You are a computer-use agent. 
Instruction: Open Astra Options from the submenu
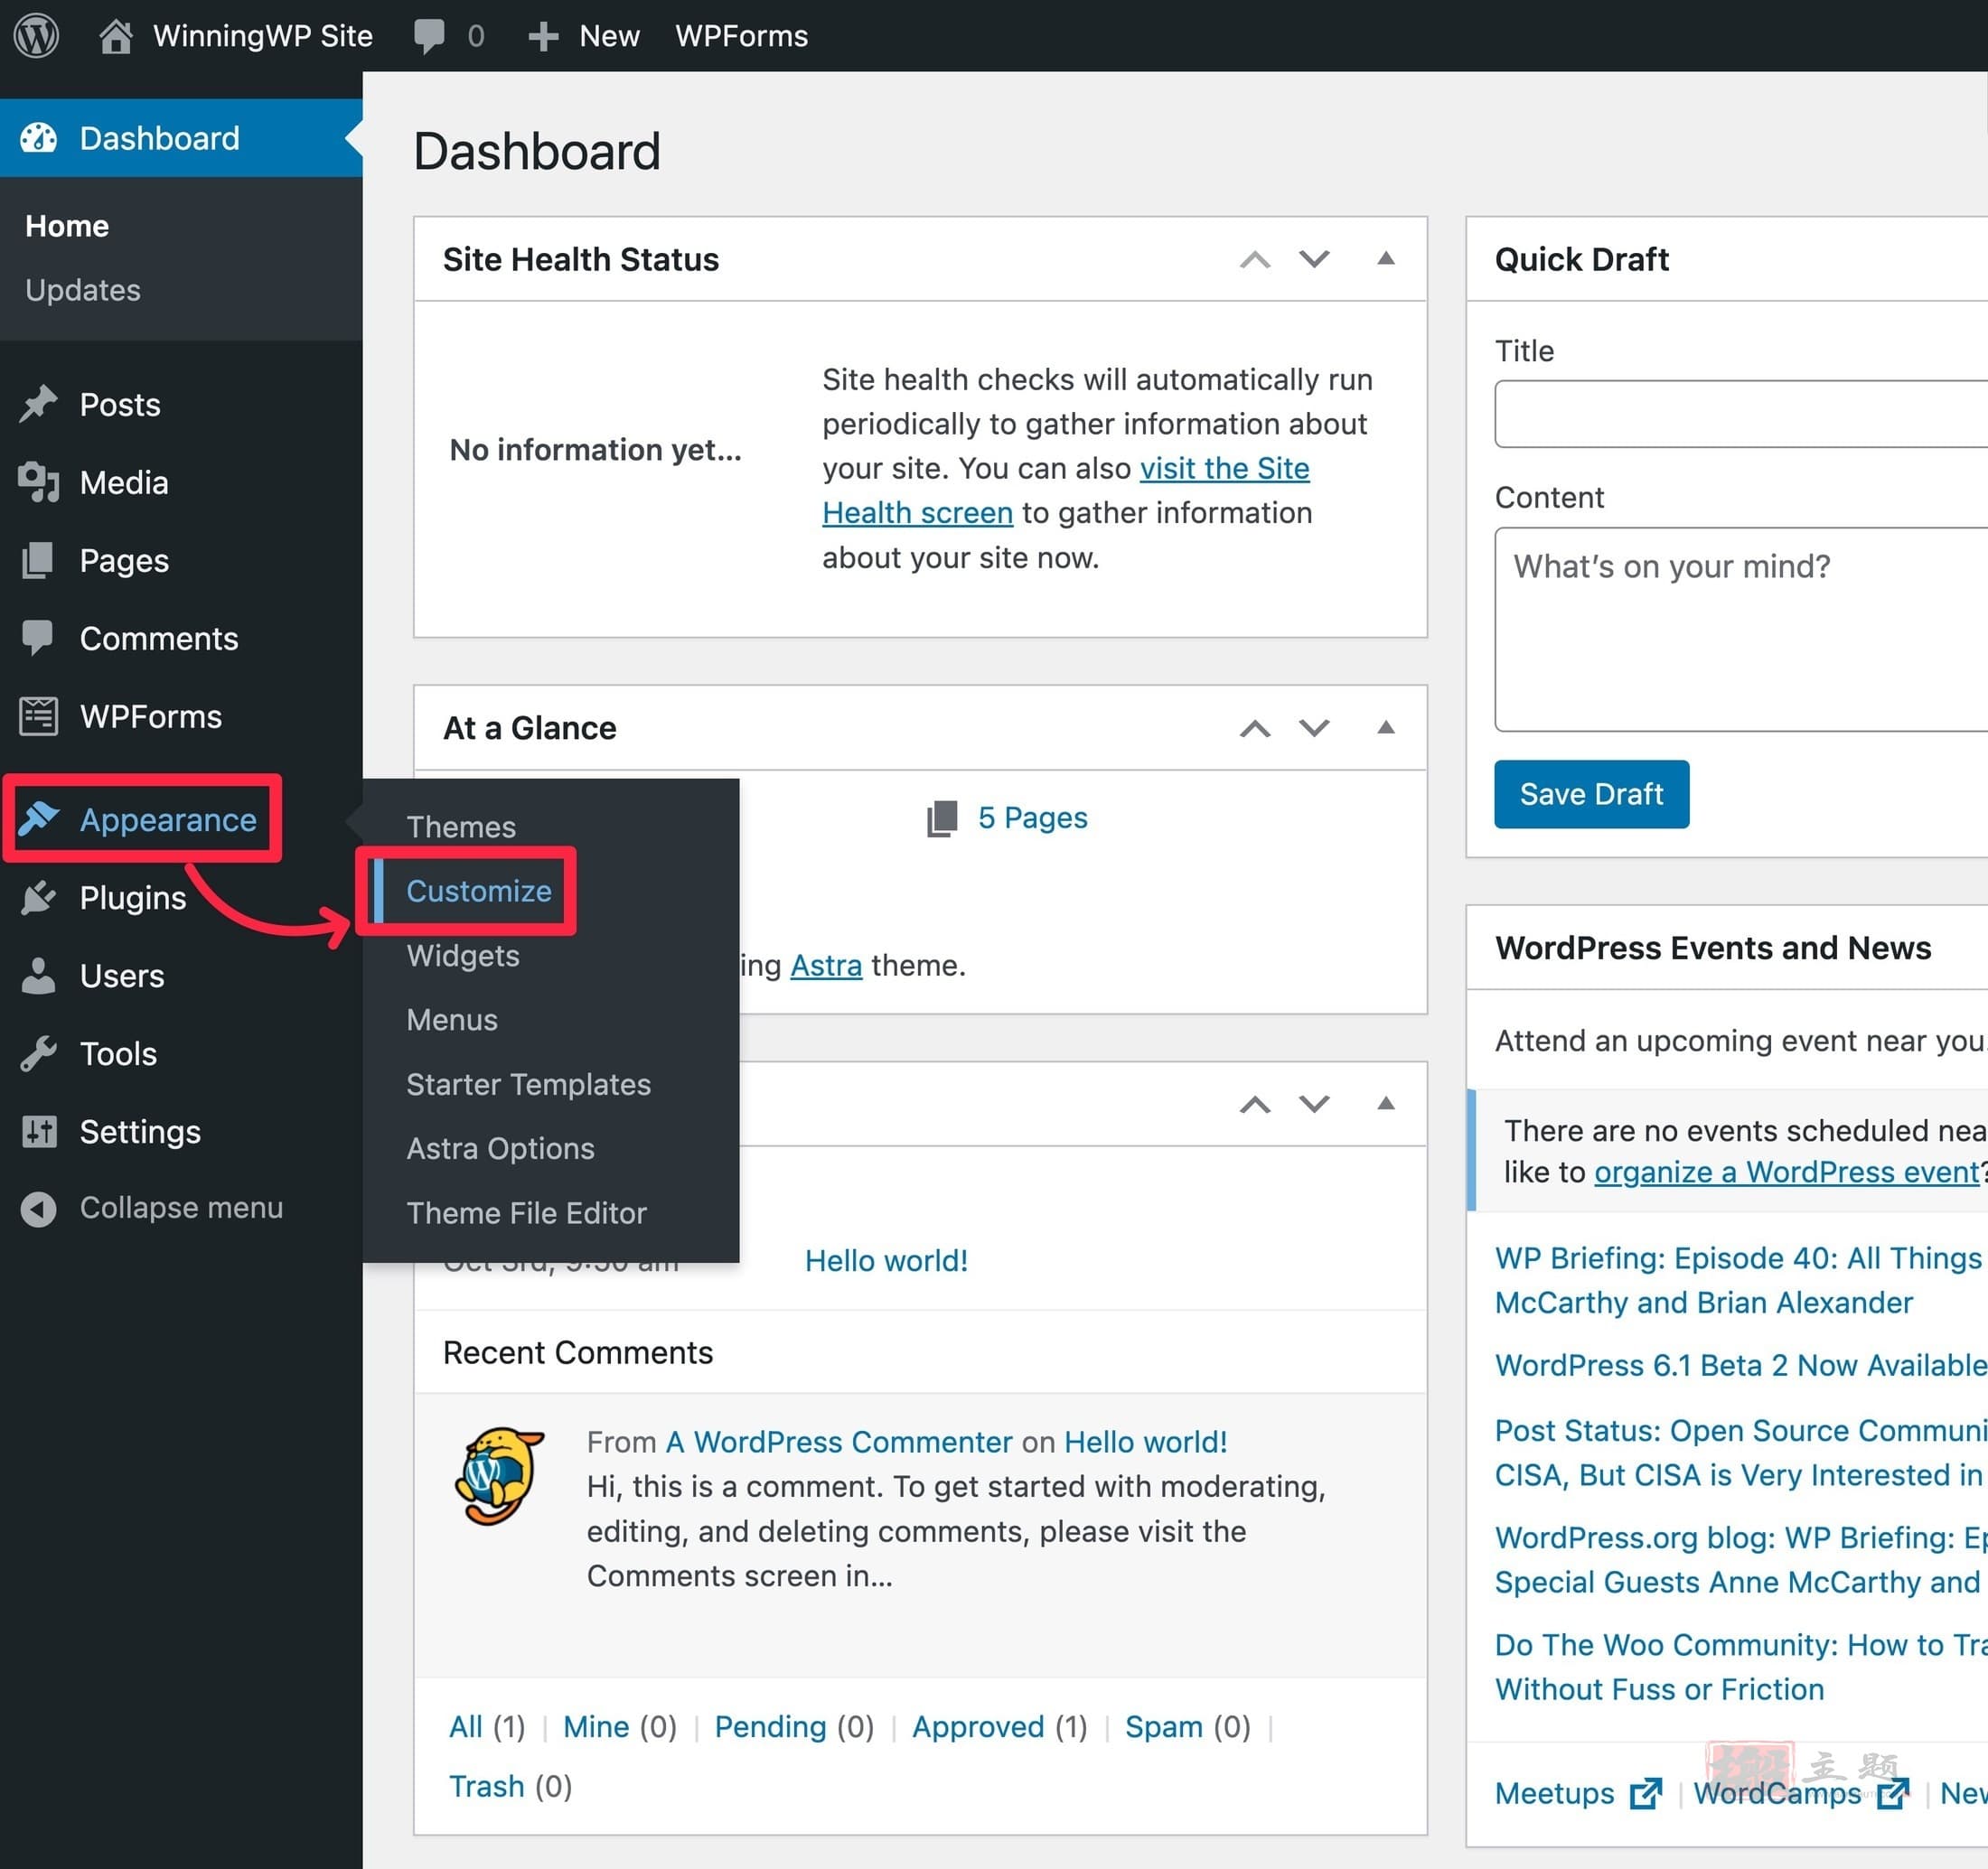[500, 1148]
